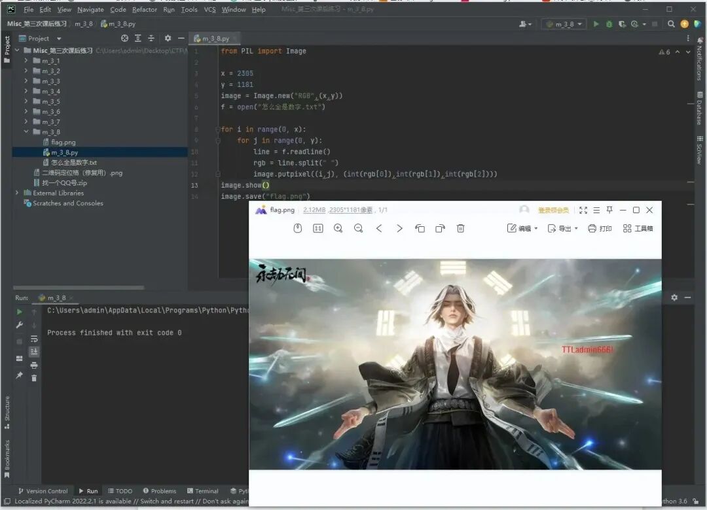
Task: Open the Problems tool window
Action: click(160, 490)
